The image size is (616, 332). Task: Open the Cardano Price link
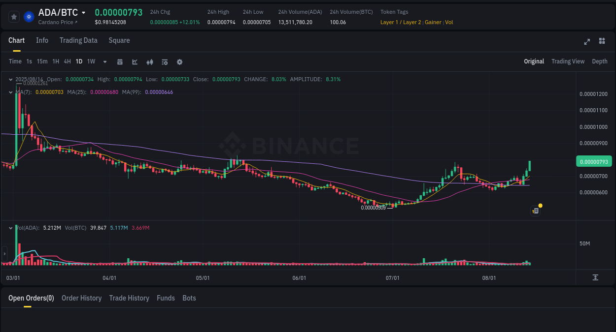[x=58, y=22]
